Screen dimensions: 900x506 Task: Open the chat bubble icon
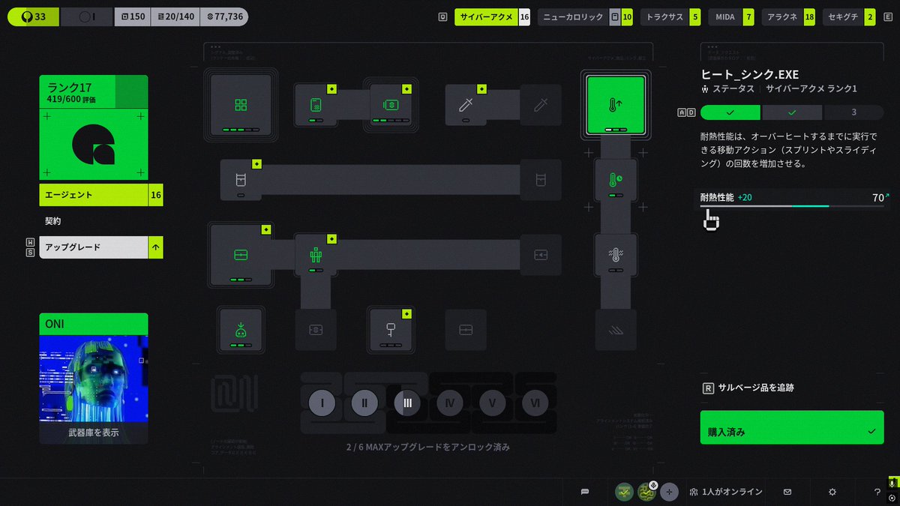point(585,492)
